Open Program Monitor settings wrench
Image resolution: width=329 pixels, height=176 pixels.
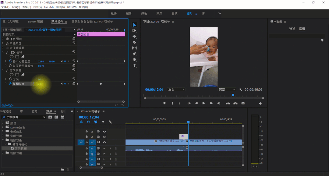(x=240, y=89)
